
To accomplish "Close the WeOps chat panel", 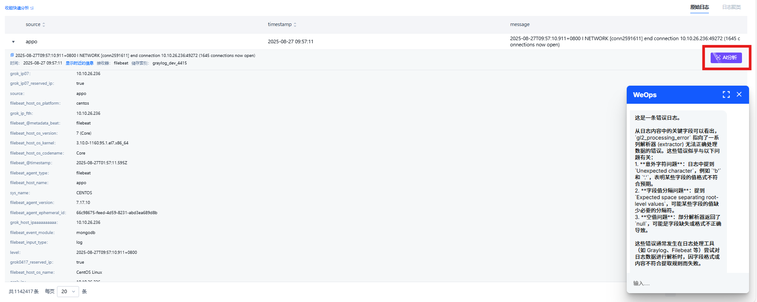I will pyautogui.click(x=739, y=94).
